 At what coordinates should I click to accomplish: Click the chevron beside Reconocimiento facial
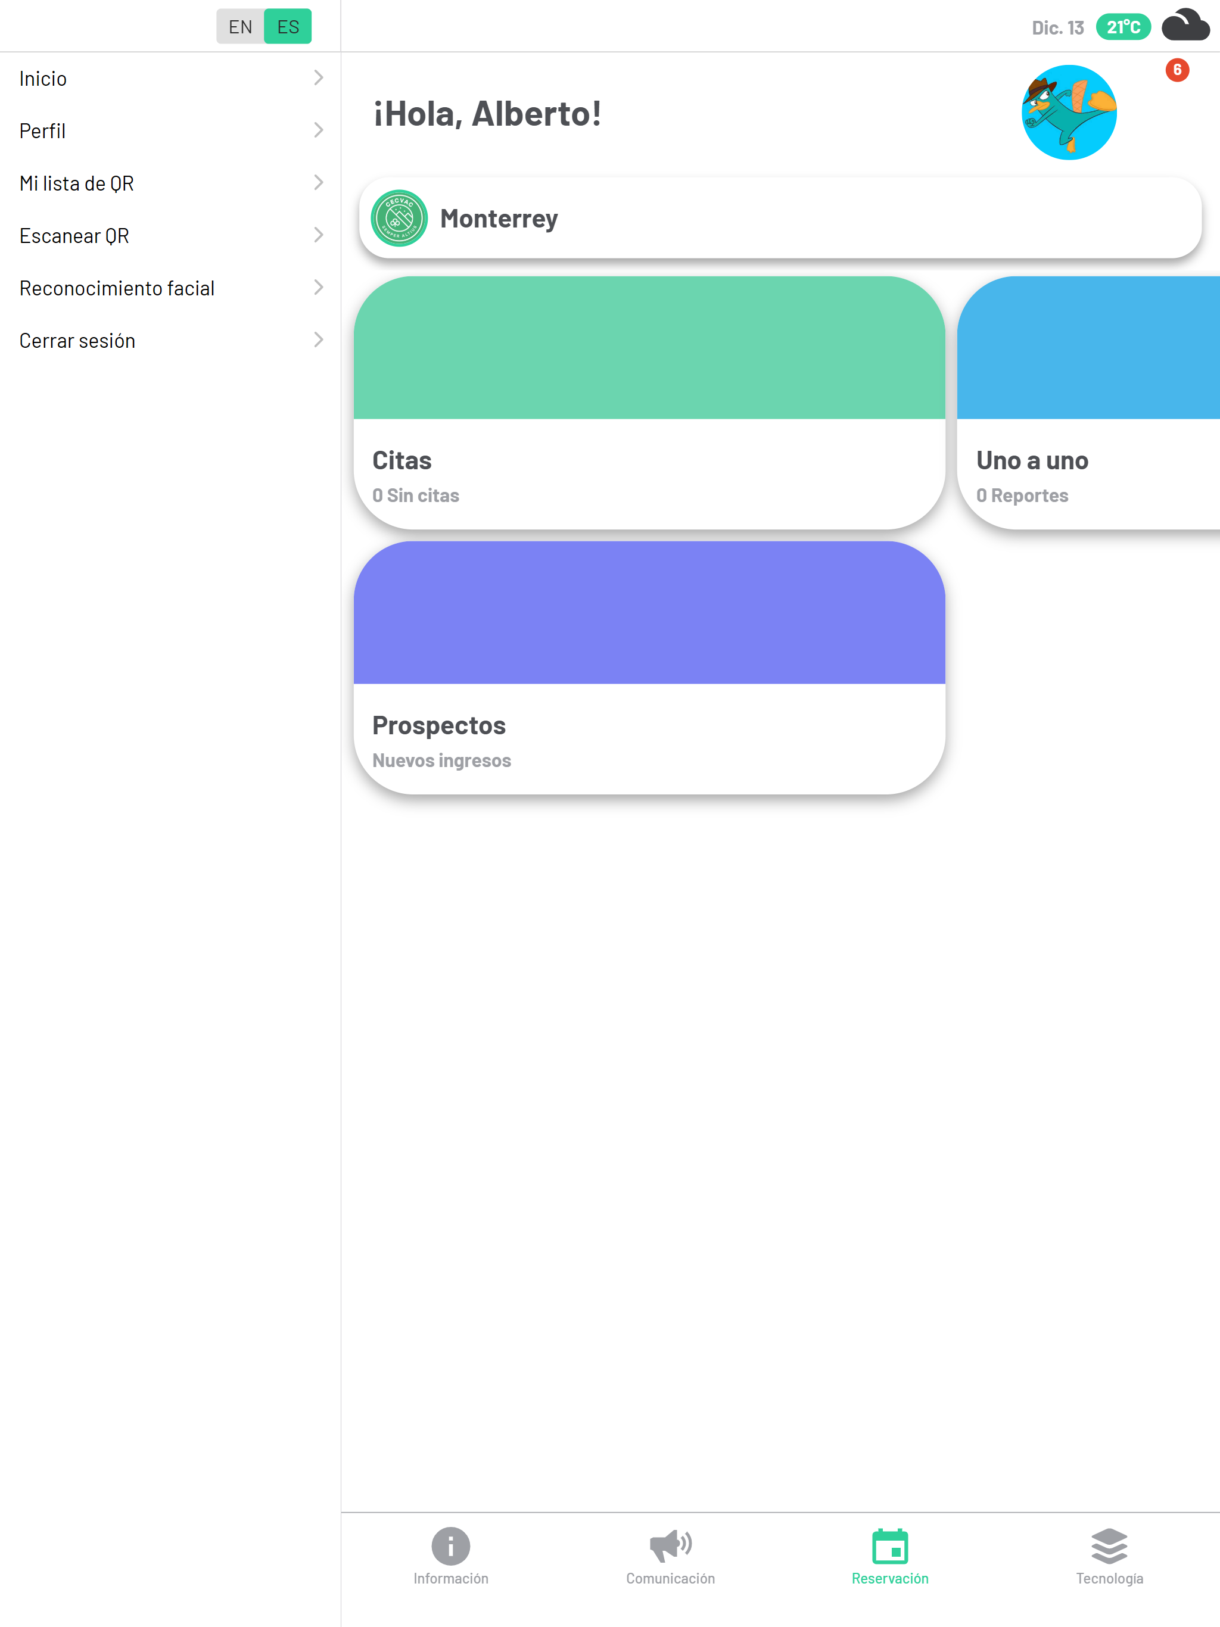click(x=319, y=288)
